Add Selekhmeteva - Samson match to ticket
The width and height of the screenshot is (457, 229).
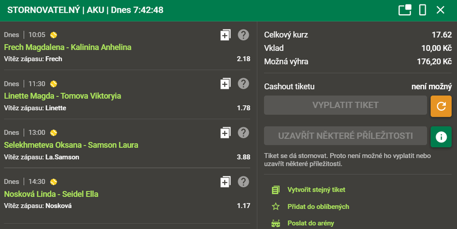coord(225,133)
